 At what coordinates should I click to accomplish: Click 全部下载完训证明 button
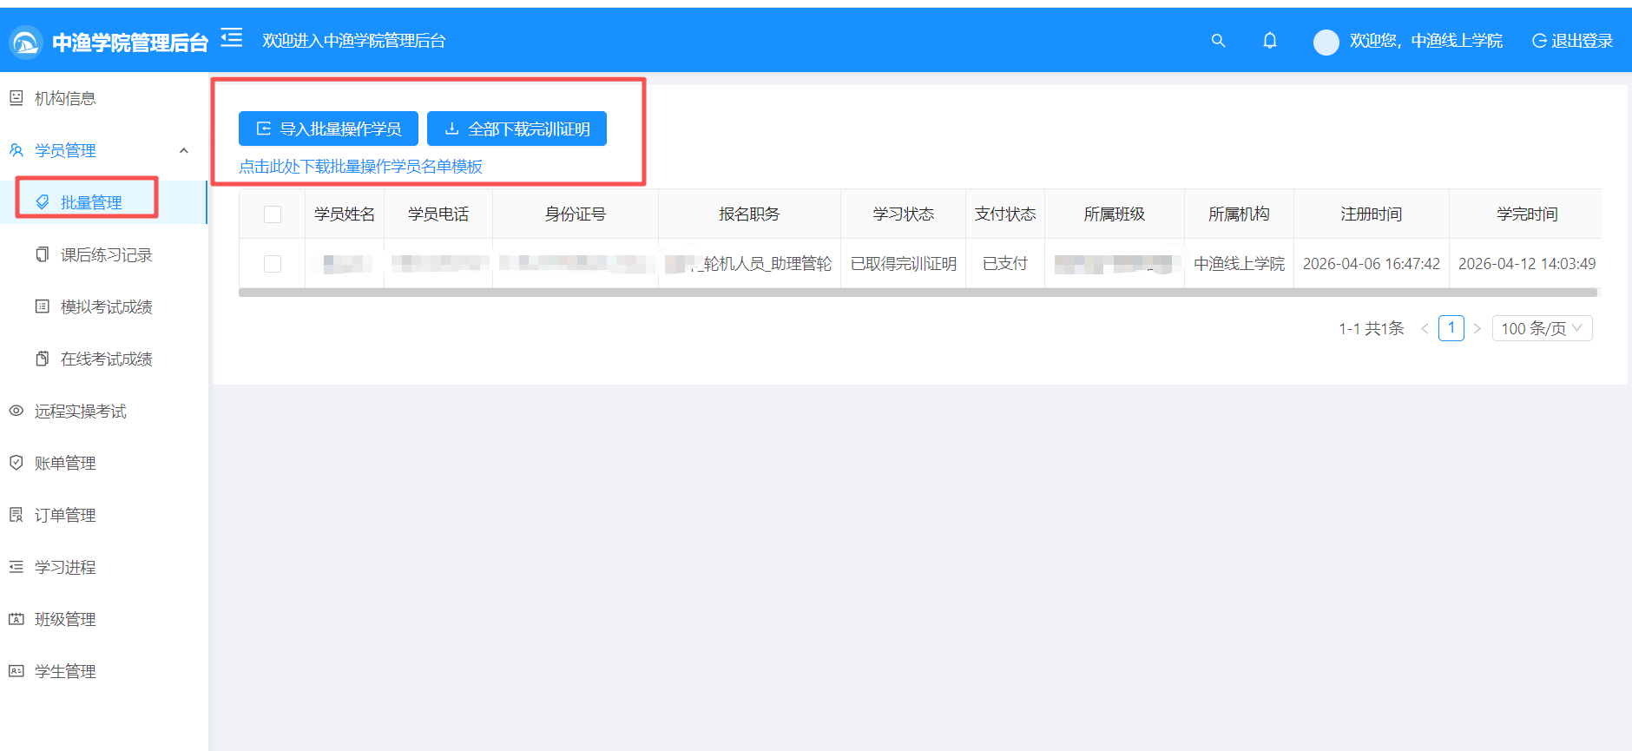pos(517,128)
